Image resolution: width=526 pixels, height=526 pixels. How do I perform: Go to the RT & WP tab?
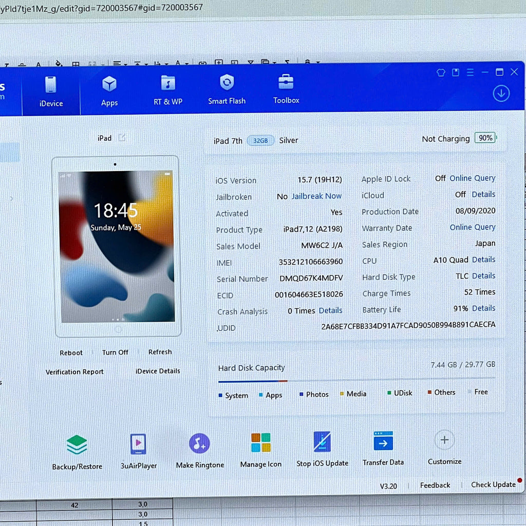click(x=168, y=90)
